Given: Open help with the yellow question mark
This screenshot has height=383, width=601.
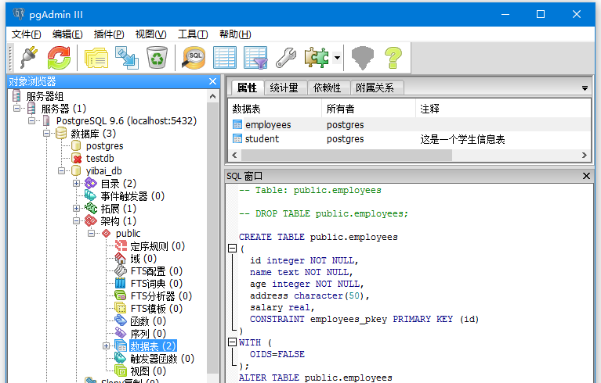Looking at the screenshot, I should tap(393, 57).
